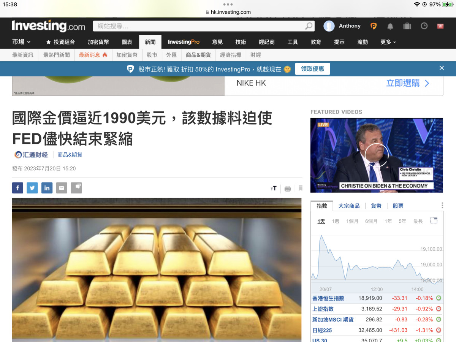
Task: Open the InvestingPro orange logo icon
Action: tap(374, 26)
